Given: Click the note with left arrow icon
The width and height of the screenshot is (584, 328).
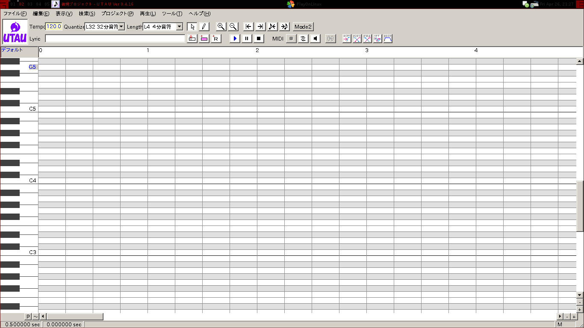Looking at the screenshot, I should coord(272,26).
